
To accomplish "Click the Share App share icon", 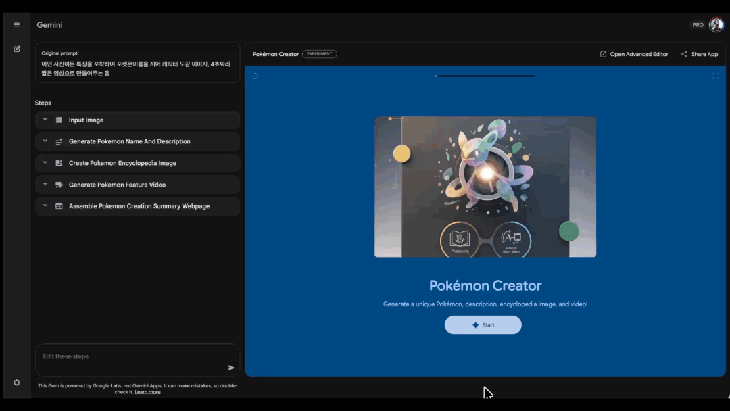I will click(684, 55).
